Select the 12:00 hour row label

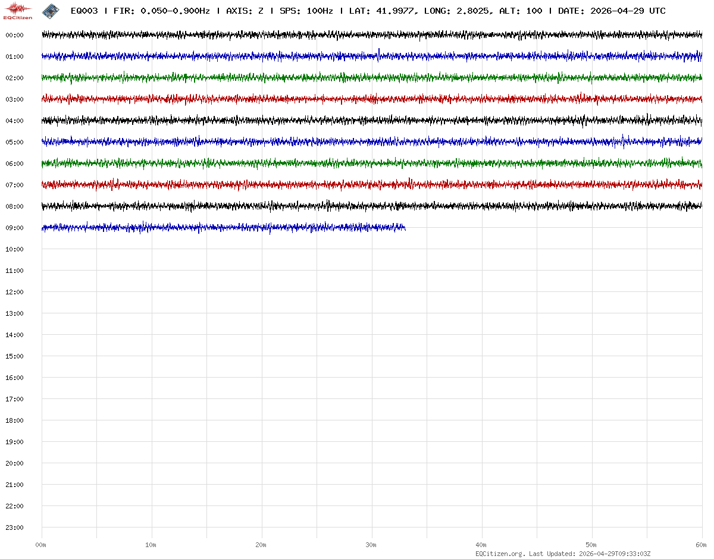[x=14, y=292]
